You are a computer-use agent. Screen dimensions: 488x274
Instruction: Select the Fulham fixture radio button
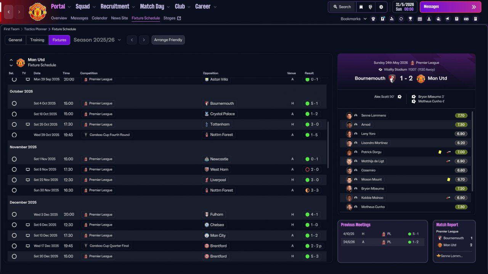pos(14,215)
